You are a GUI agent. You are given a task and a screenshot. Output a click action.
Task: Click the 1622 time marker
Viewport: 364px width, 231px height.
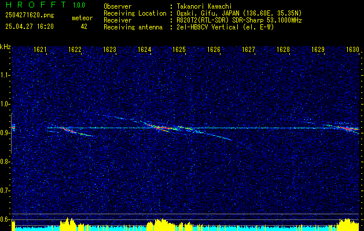75,50
